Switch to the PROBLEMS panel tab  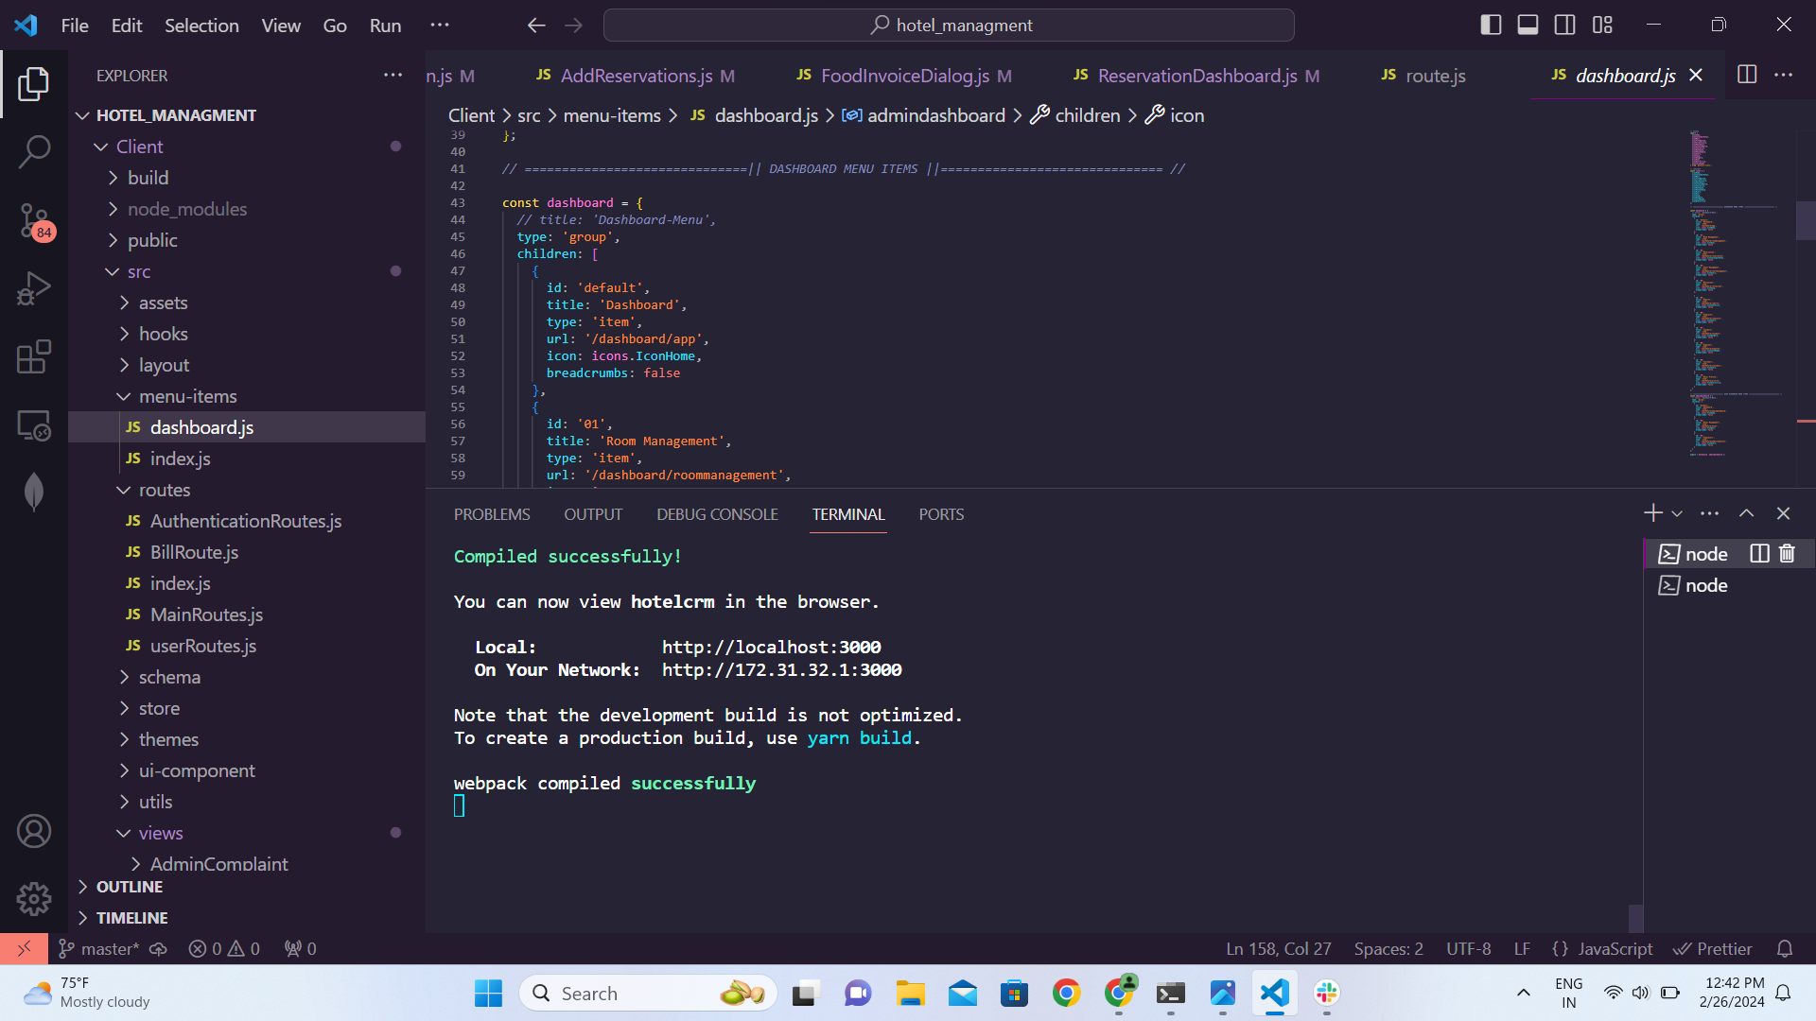coord(492,514)
